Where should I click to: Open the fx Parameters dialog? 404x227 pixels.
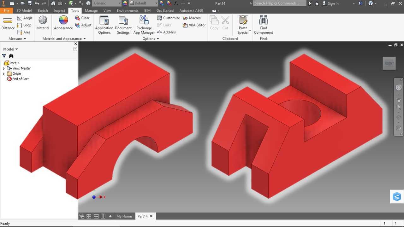[176, 3]
